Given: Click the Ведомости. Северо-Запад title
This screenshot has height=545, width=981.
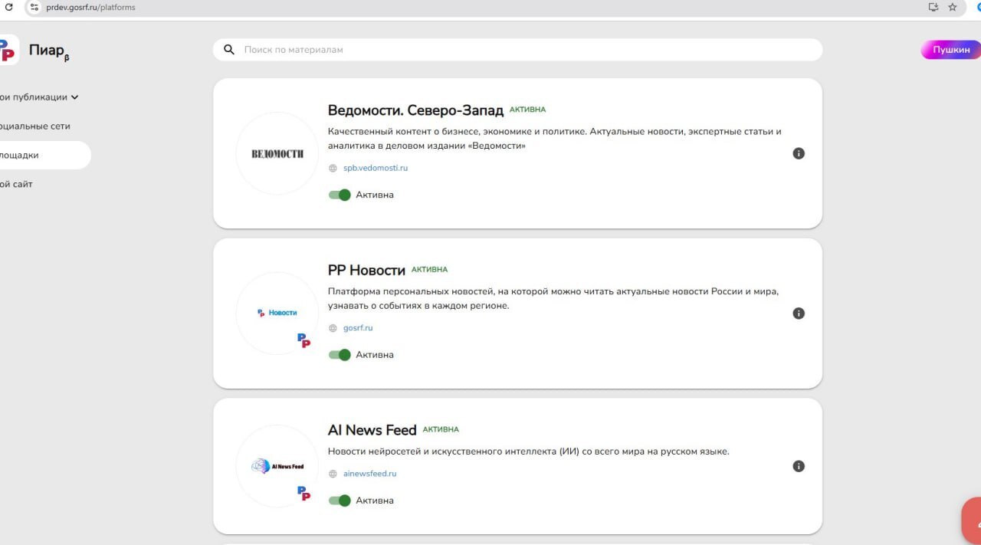Looking at the screenshot, I should pos(415,110).
